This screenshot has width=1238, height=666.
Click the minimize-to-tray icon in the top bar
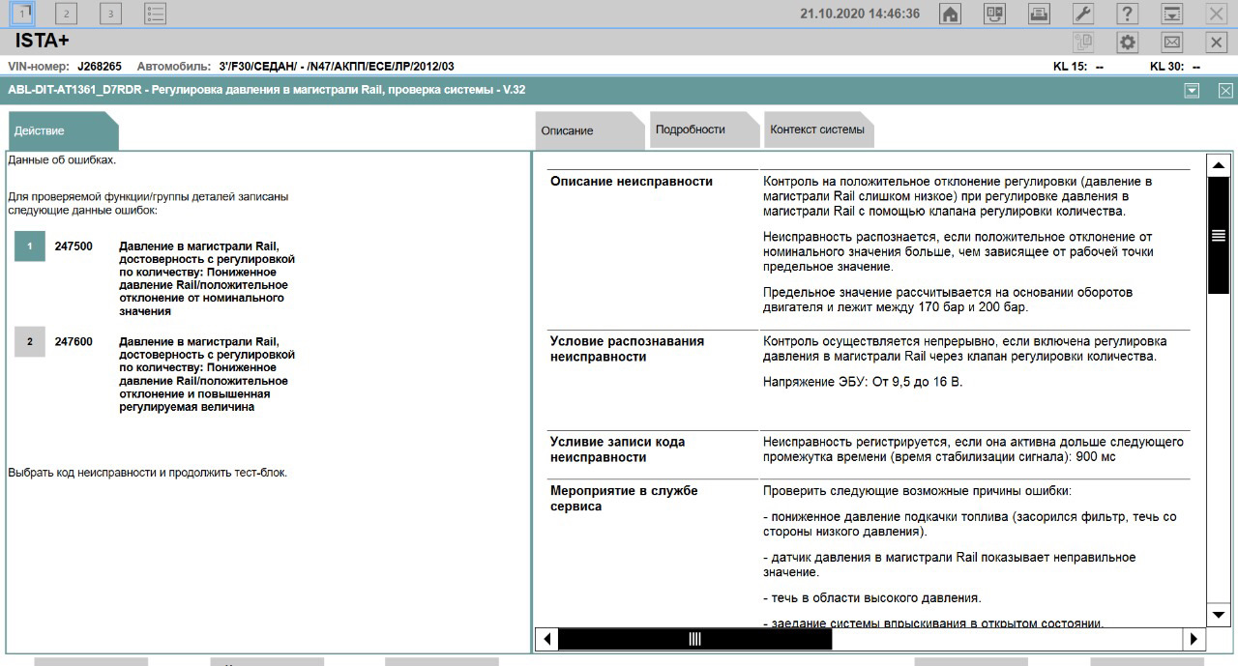pyautogui.click(x=1172, y=14)
